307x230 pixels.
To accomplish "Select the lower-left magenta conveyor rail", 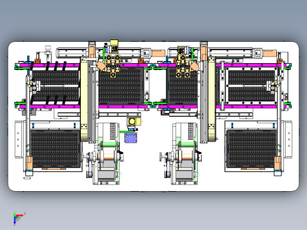I will pos(84,107).
